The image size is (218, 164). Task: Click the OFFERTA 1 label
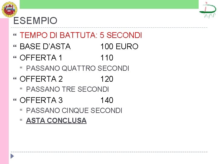(41, 58)
